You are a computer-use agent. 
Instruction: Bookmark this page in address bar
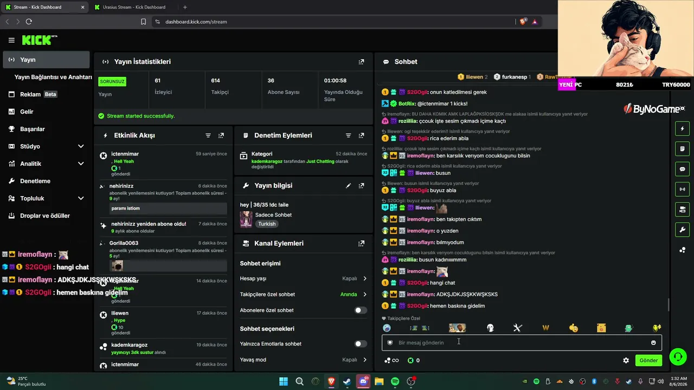tap(143, 22)
